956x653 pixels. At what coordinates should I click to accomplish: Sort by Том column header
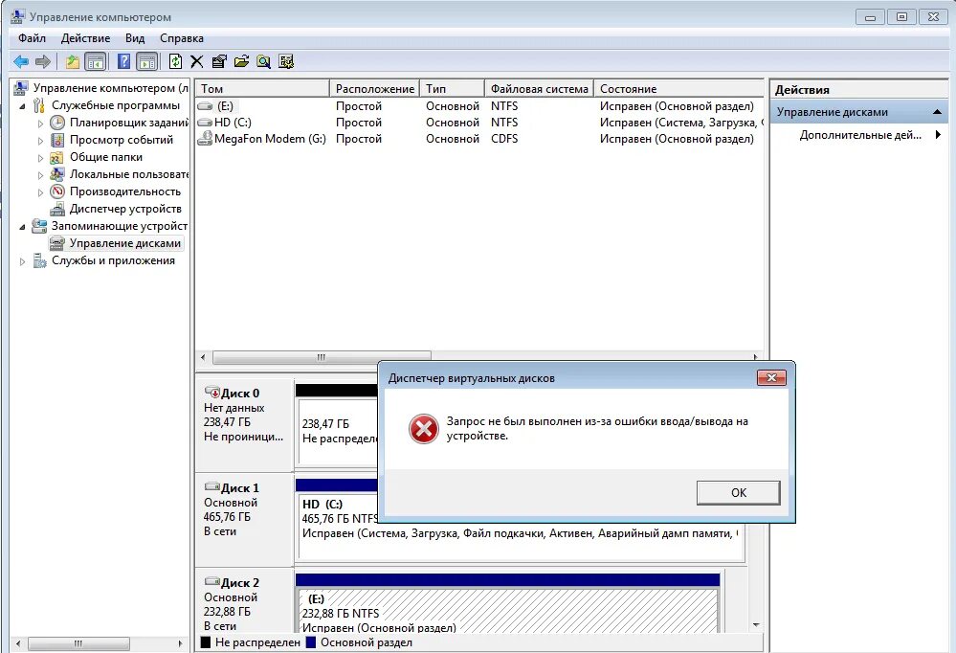pyautogui.click(x=262, y=88)
